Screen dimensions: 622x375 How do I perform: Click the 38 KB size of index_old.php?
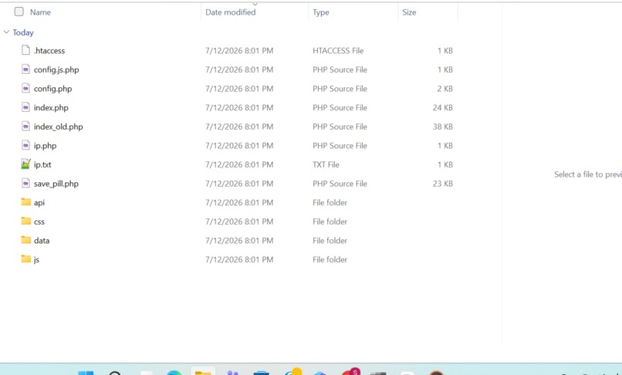click(x=443, y=127)
